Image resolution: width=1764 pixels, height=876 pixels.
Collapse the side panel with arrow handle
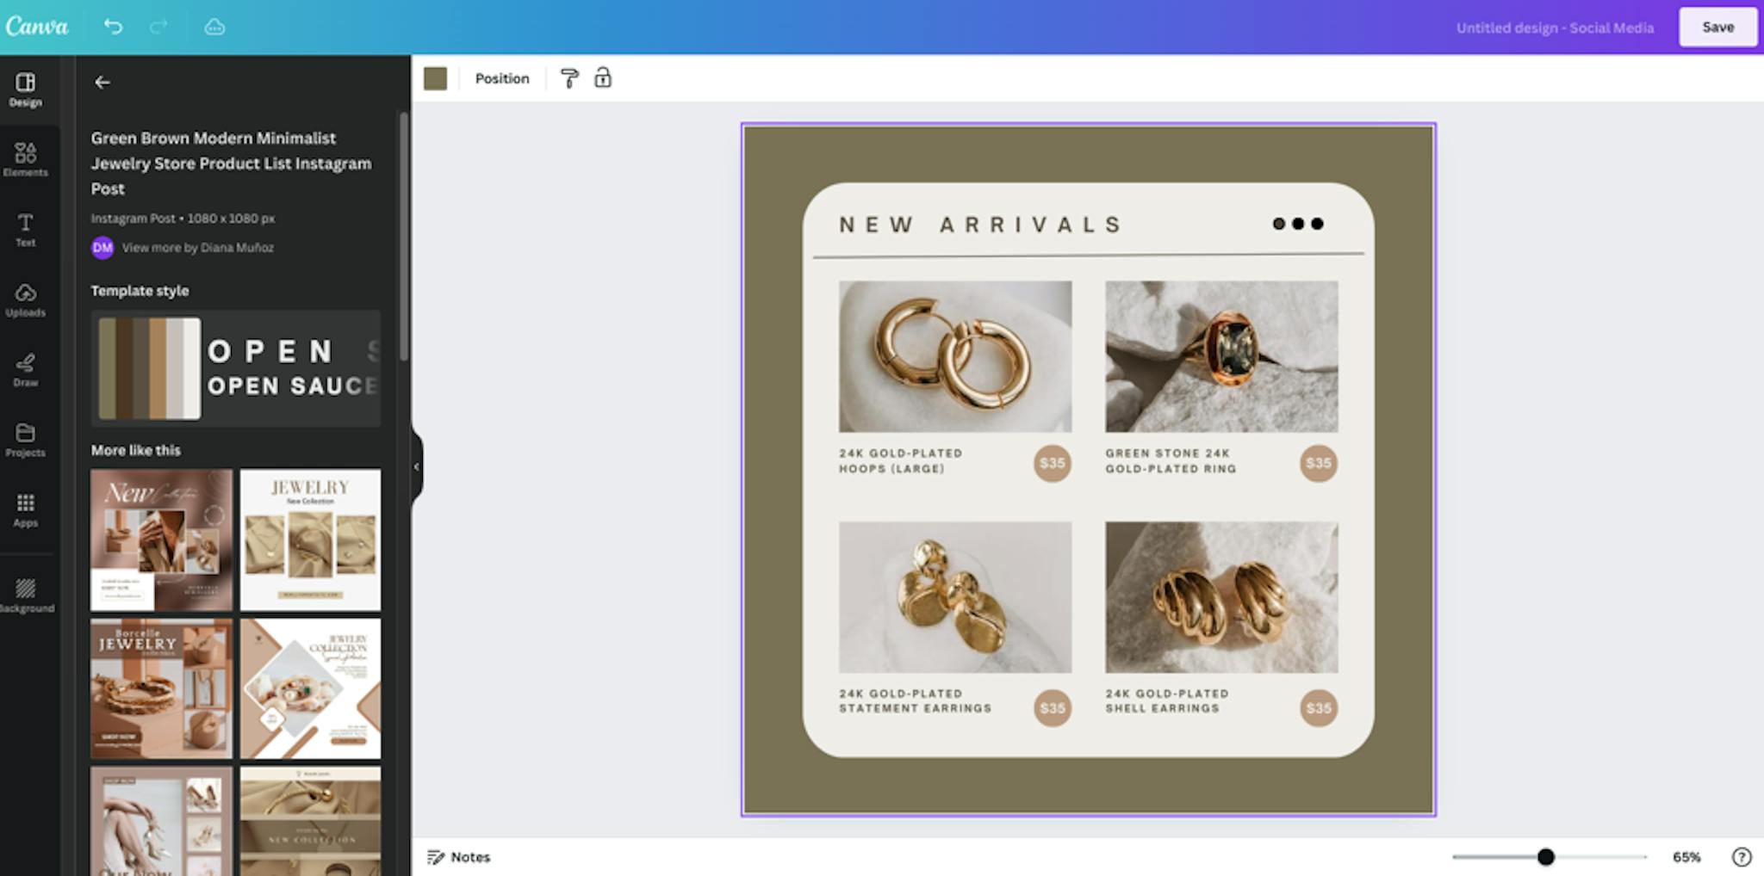tap(417, 466)
